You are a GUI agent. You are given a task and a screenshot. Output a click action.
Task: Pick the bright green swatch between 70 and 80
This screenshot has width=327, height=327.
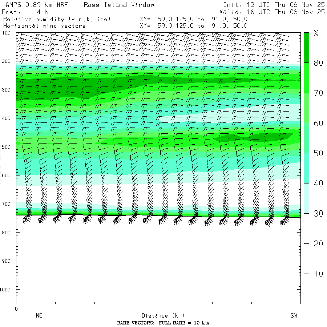[306, 78]
